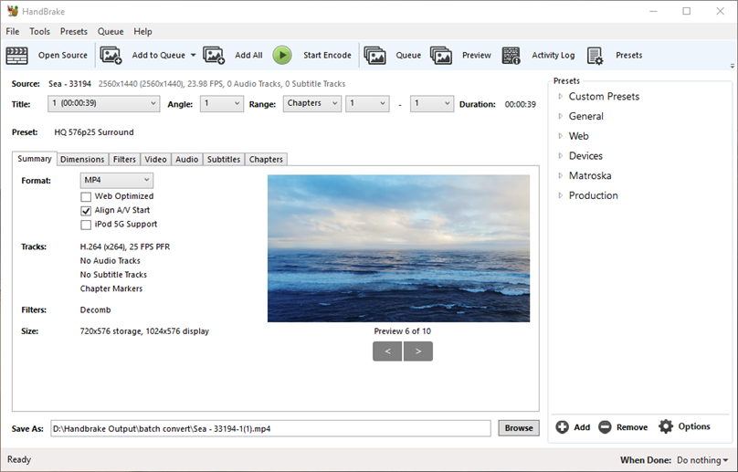Image resolution: width=738 pixels, height=472 pixels.
Task: Expand the Web presets group
Action: tap(560, 136)
